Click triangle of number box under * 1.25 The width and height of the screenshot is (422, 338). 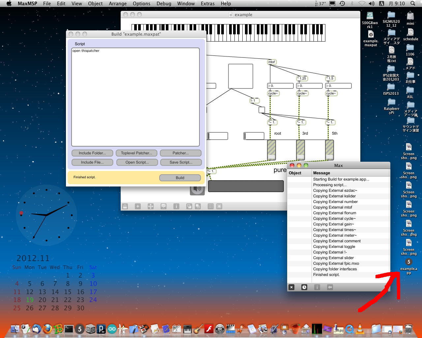tap(298, 86)
